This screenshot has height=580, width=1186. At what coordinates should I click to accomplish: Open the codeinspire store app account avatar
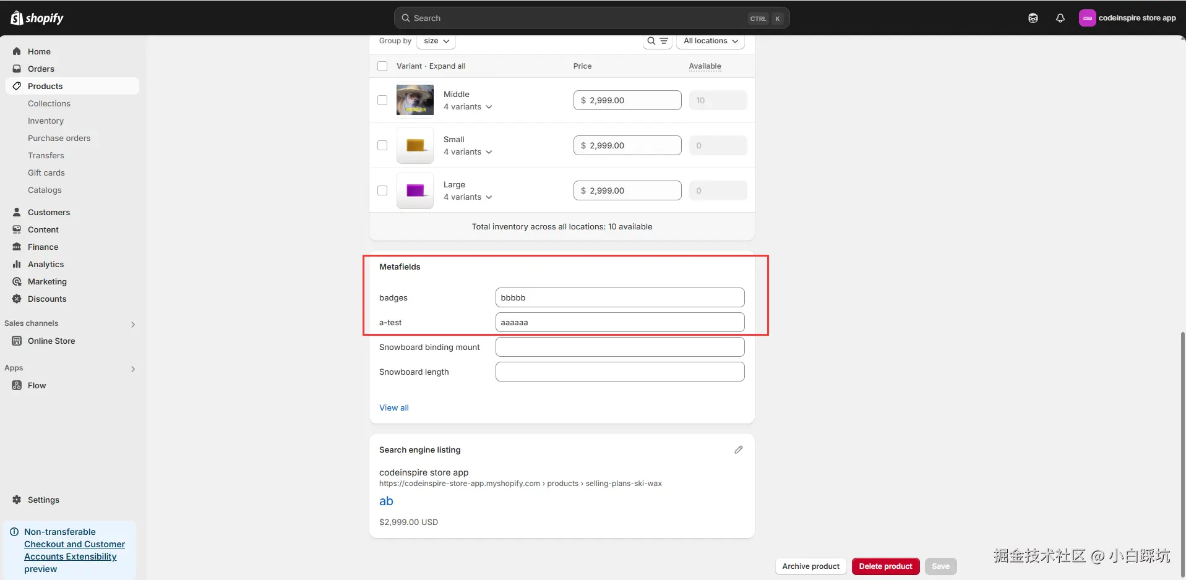pos(1087,18)
